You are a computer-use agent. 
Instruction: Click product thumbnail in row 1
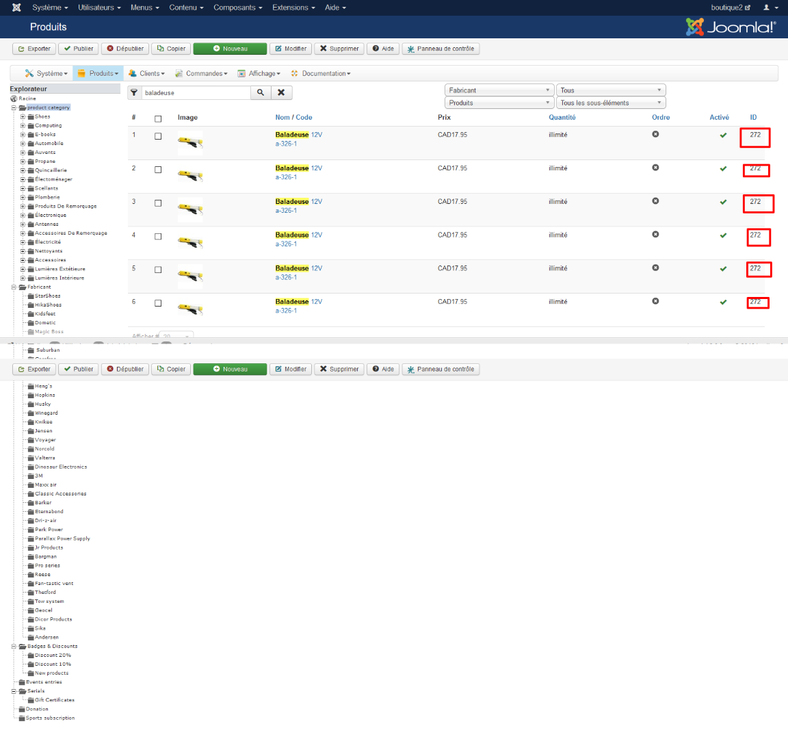click(190, 143)
